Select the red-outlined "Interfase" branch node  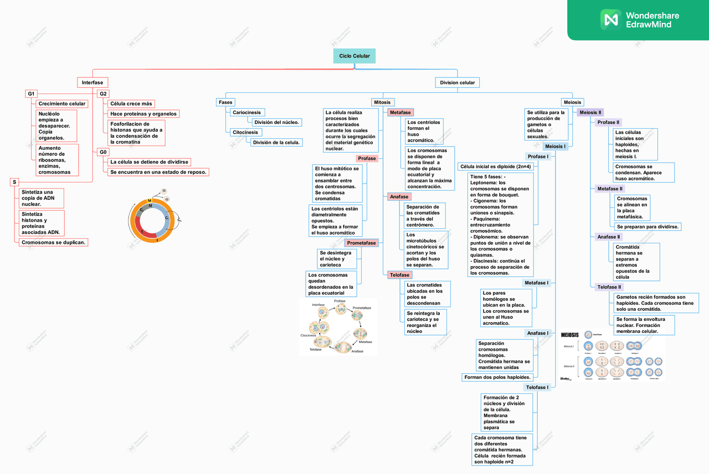point(93,82)
